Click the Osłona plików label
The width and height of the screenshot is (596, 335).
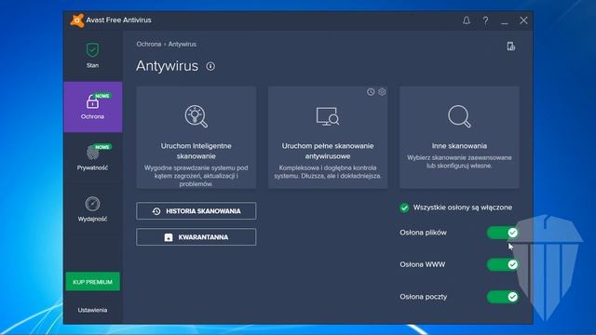[x=423, y=233]
